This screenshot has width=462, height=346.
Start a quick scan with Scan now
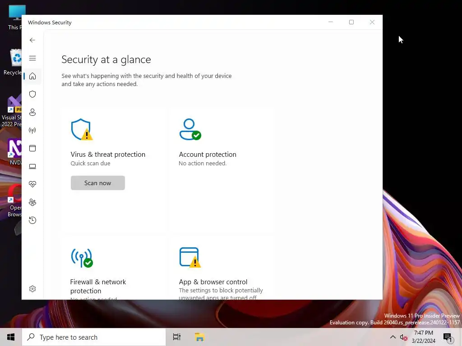[x=97, y=183]
